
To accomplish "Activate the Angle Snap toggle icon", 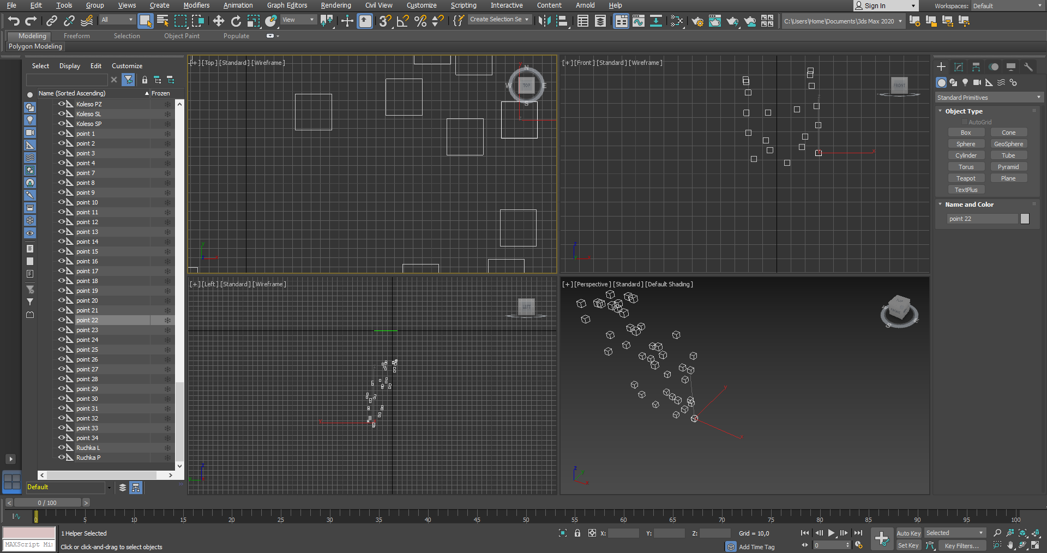I will (x=403, y=21).
